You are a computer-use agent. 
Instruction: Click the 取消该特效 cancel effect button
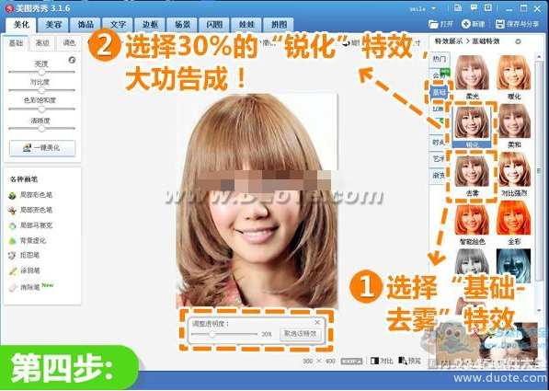tap(301, 334)
